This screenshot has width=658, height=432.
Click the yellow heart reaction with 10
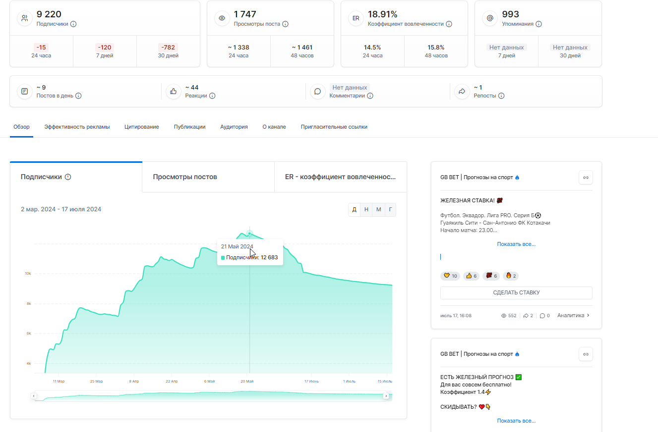[x=450, y=276]
